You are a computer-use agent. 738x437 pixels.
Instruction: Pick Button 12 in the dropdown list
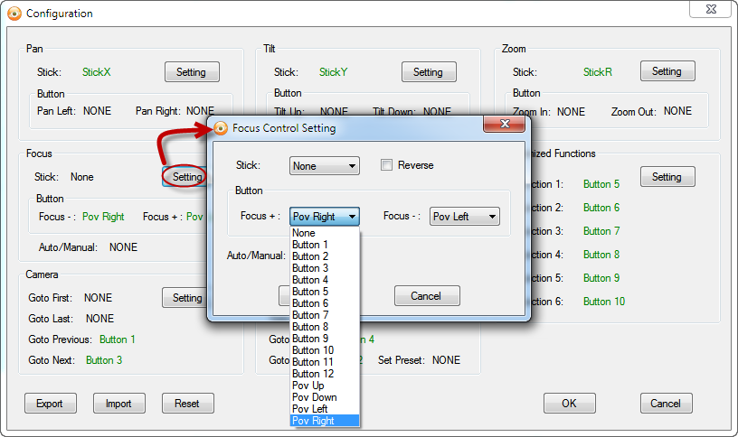click(x=325, y=374)
